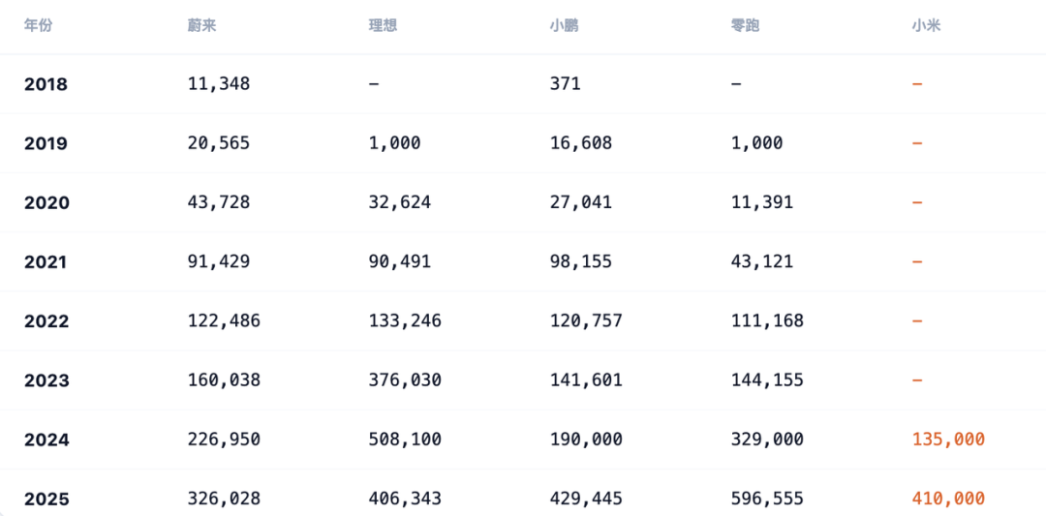Image resolution: width=1046 pixels, height=516 pixels.
Task: Click the 零跑 column header
Action: point(745,25)
